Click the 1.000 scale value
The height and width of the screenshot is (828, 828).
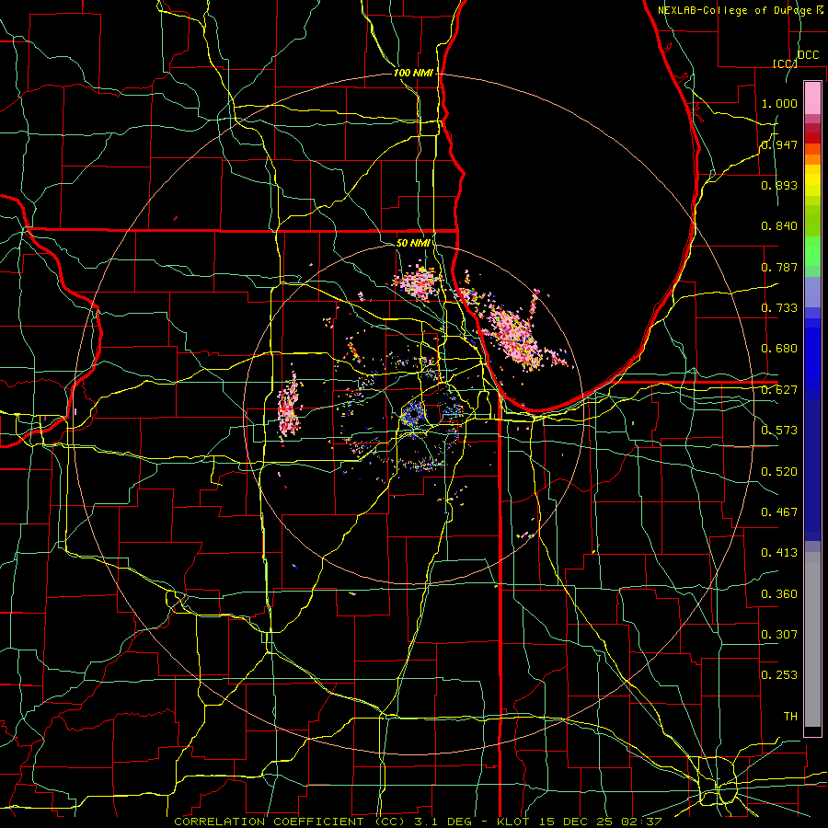tap(779, 103)
